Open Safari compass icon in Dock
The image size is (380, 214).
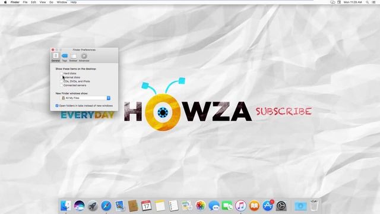coord(106,206)
